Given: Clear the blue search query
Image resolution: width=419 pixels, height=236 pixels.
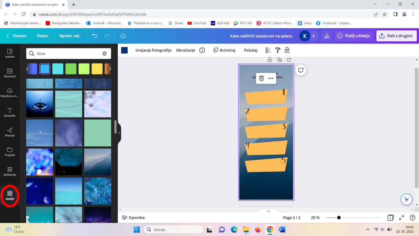Looking at the screenshot, I should 104,54.
